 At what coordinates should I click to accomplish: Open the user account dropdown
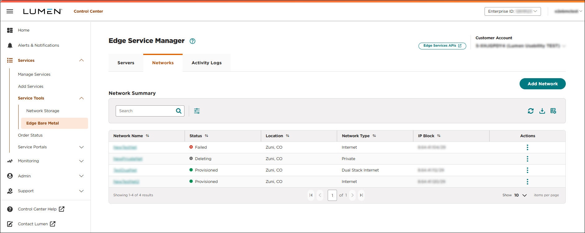[568, 11]
